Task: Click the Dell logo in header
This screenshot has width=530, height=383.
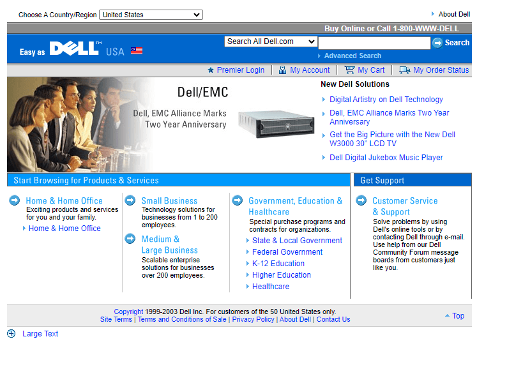Action: [x=74, y=49]
